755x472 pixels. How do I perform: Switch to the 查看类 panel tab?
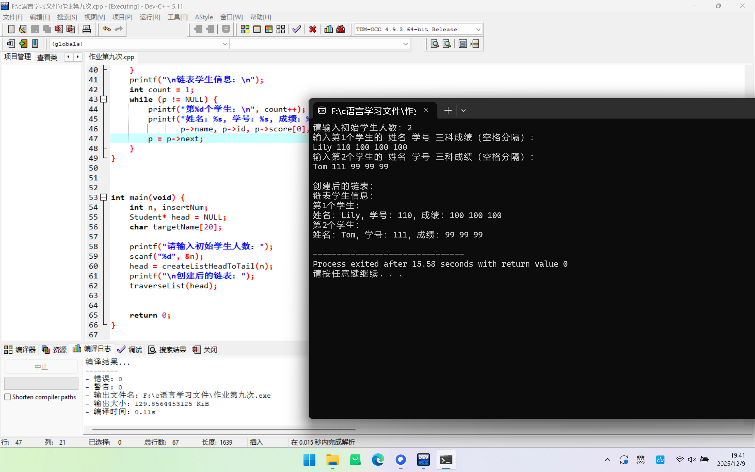(x=47, y=57)
